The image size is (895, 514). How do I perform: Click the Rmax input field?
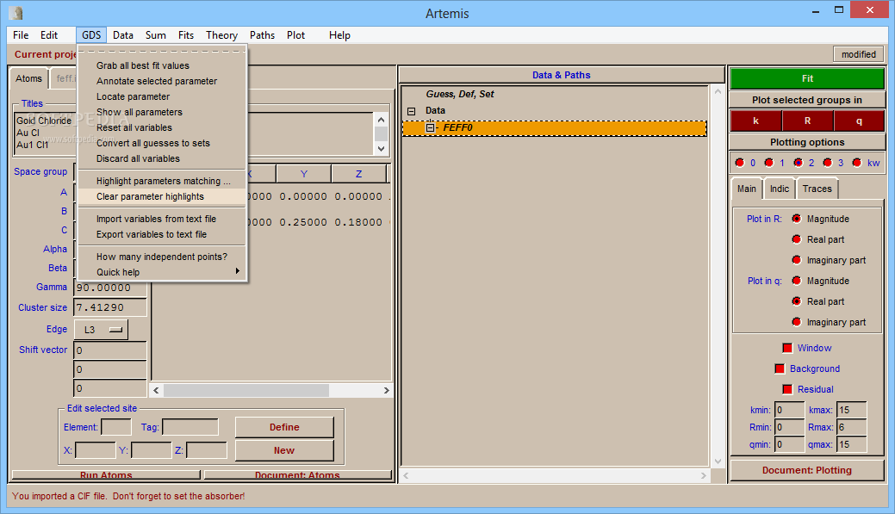coord(852,427)
